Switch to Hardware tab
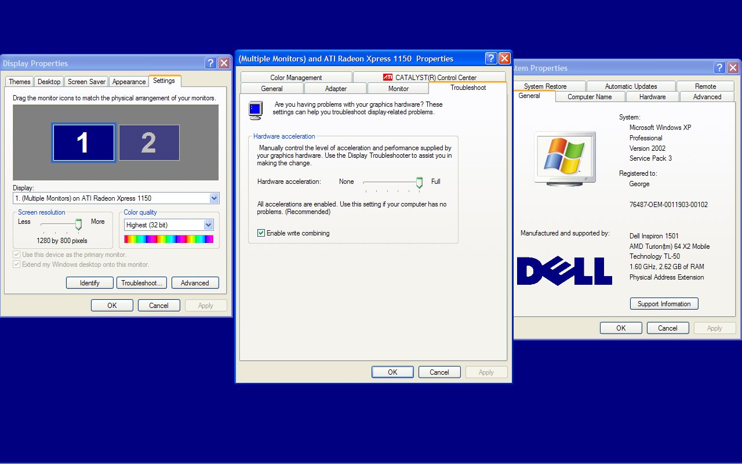Image resolution: width=742 pixels, height=464 pixels. click(x=653, y=97)
